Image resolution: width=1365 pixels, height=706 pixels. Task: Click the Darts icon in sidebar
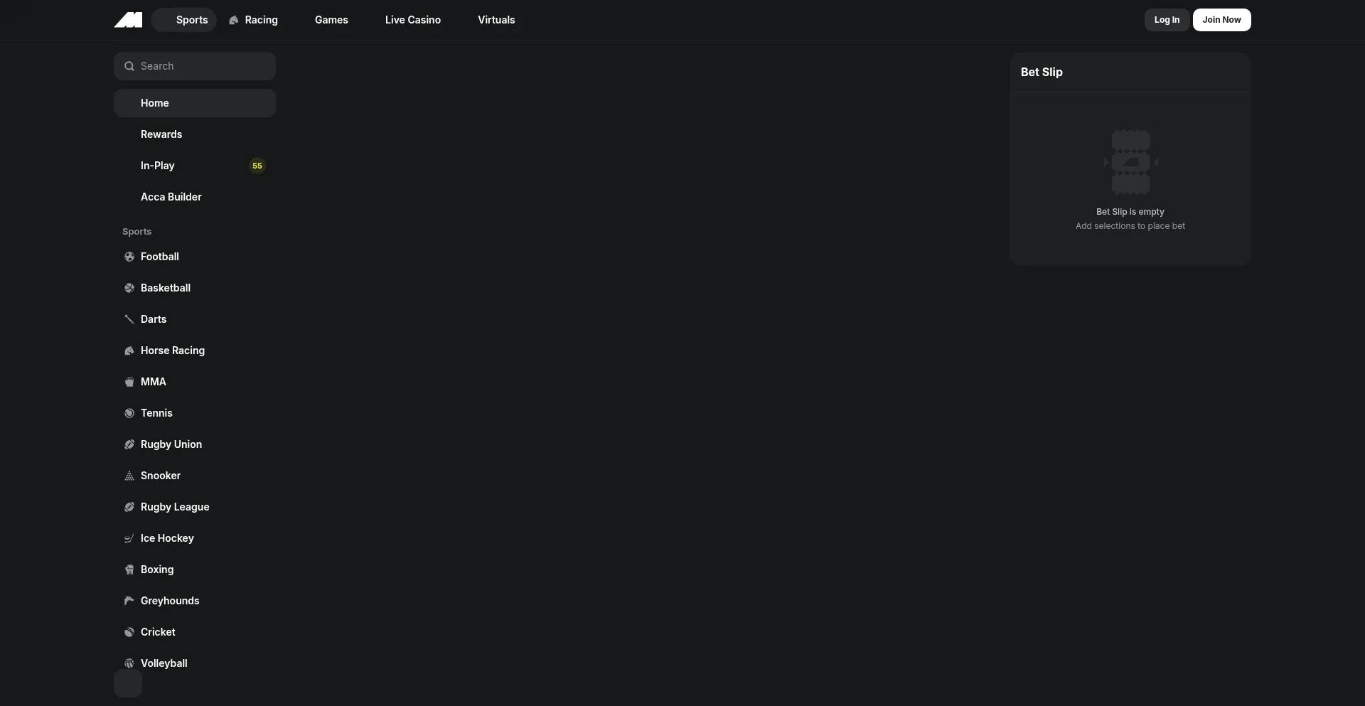click(x=129, y=319)
